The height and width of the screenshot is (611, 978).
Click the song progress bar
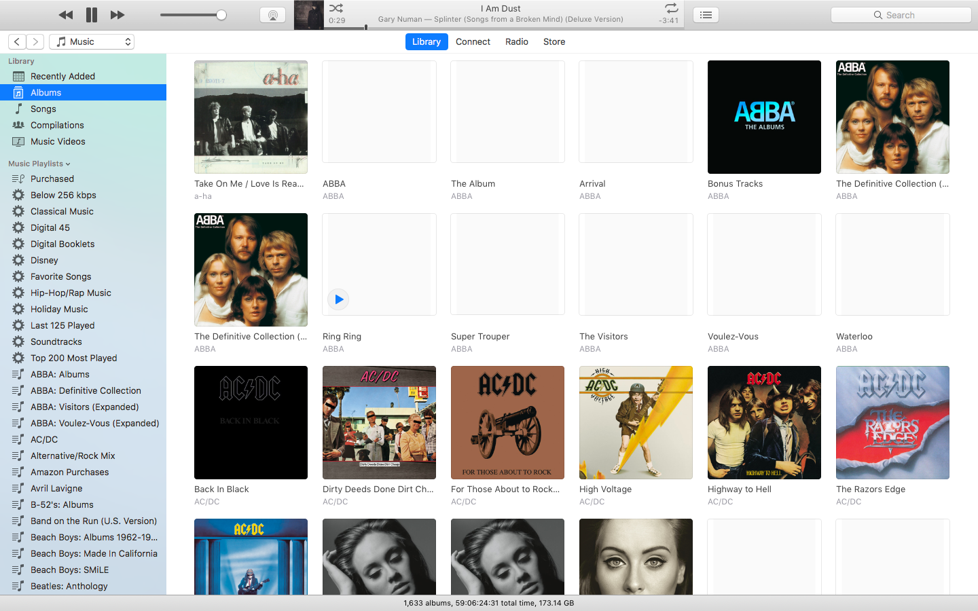click(504, 28)
